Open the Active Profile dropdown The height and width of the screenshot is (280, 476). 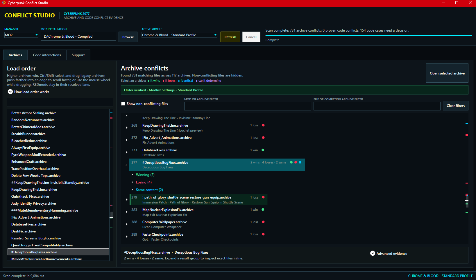coord(179,35)
